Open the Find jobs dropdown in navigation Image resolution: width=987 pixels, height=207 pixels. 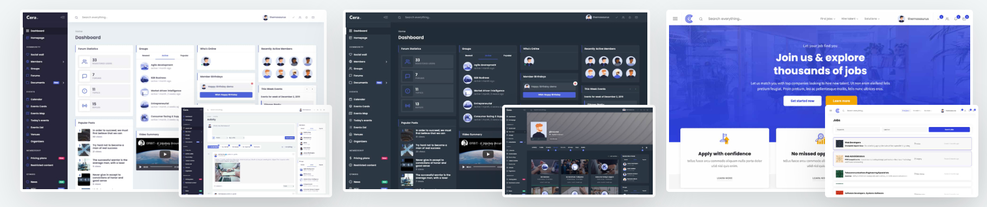point(827,18)
